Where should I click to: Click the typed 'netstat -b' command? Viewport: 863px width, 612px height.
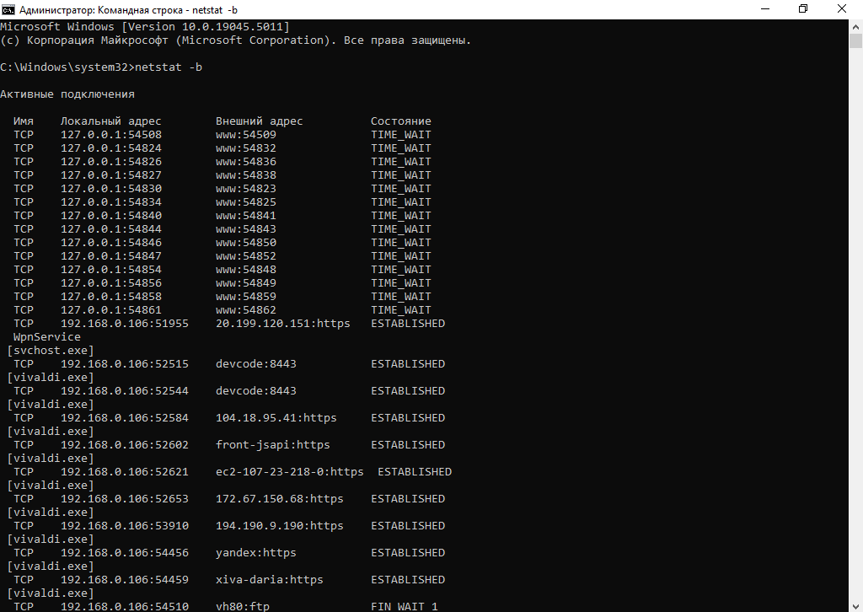[169, 67]
